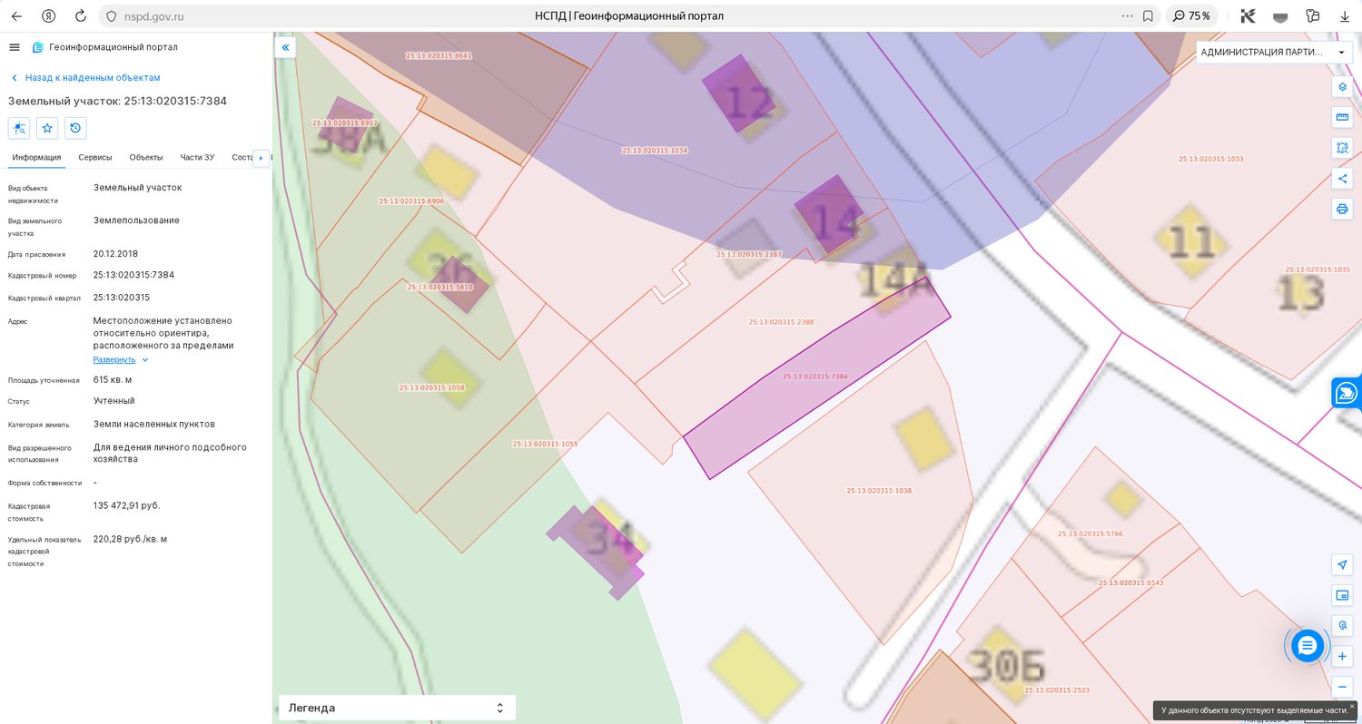Go back in browser history
Screen dimensions: 1362x724
click(x=16, y=15)
